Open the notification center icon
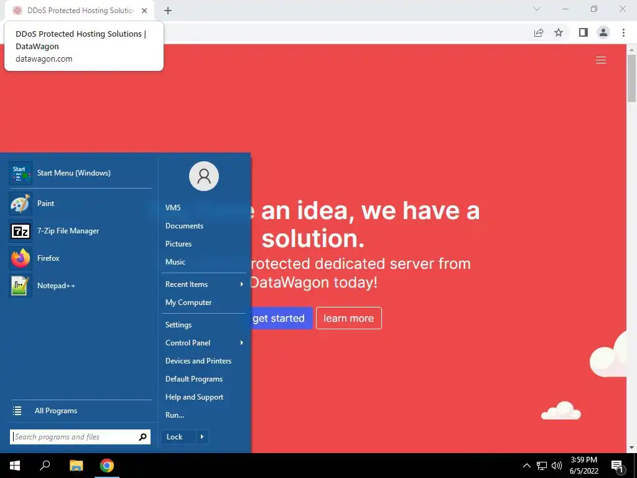The height and width of the screenshot is (478, 637). pyautogui.click(x=618, y=466)
